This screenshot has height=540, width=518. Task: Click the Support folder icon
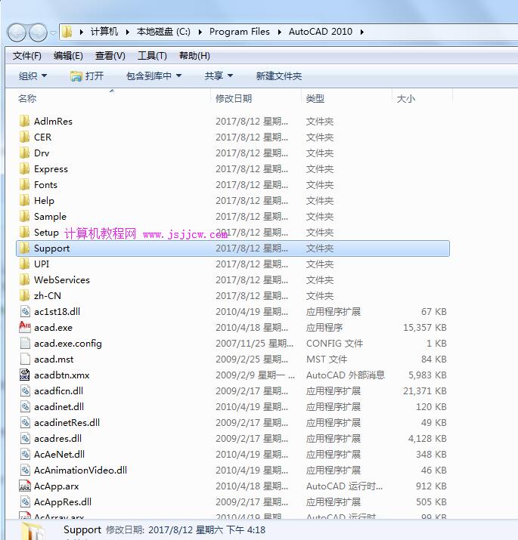(x=24, y=248)
